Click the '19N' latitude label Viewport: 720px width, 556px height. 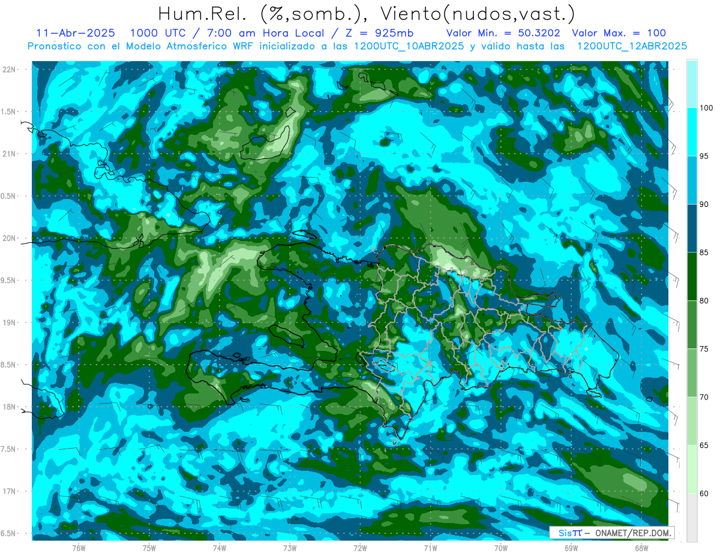(9, 322)
